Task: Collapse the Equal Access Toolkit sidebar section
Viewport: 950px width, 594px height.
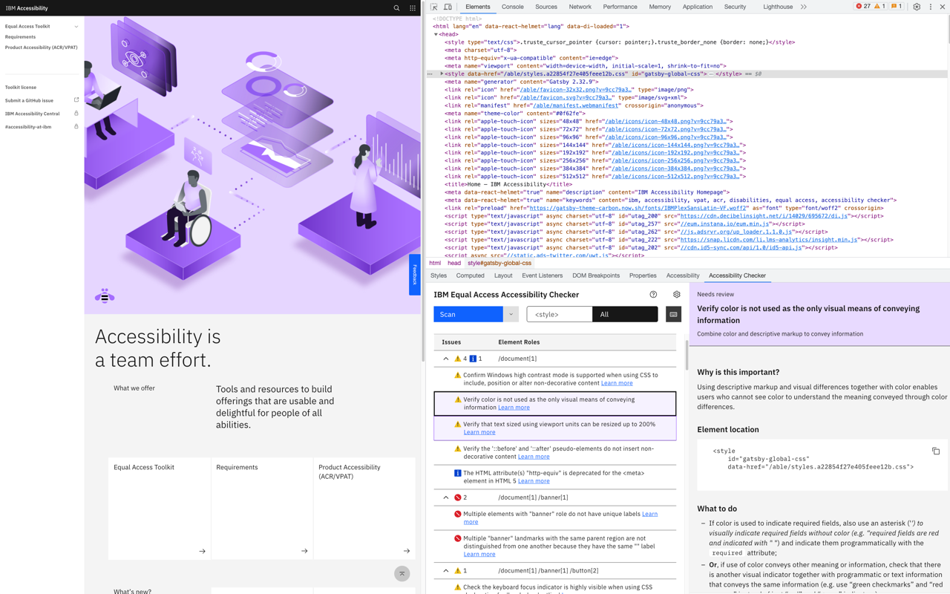Action: 76,25
